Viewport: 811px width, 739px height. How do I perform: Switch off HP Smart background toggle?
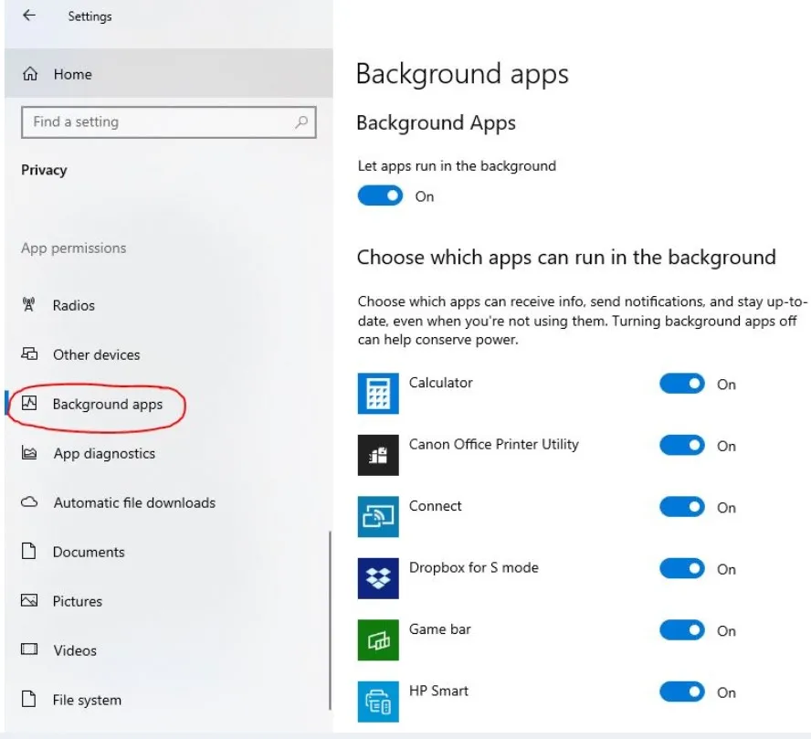[x=682, y=692]
